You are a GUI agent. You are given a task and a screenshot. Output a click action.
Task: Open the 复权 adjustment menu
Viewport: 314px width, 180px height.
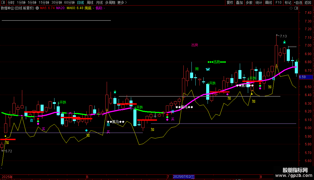pos(230,2)
